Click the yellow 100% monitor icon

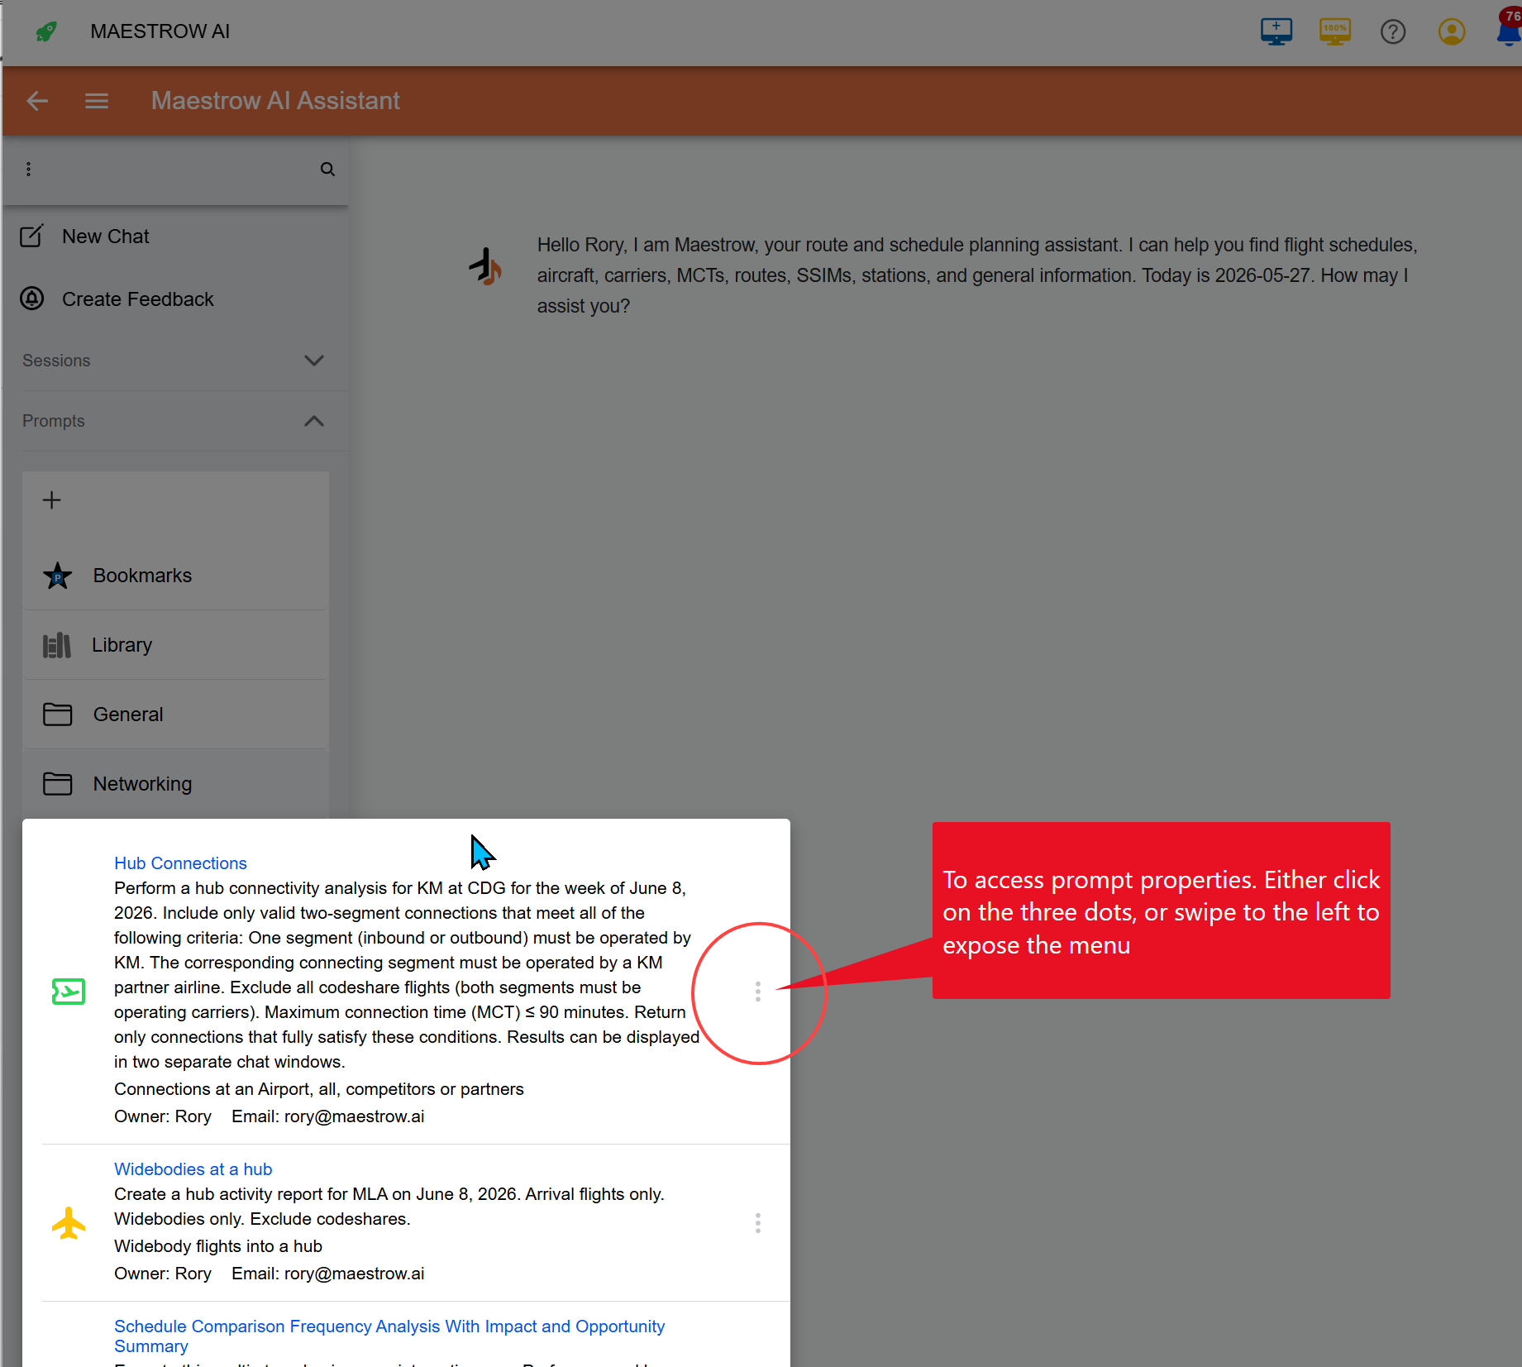point(1335,31)
